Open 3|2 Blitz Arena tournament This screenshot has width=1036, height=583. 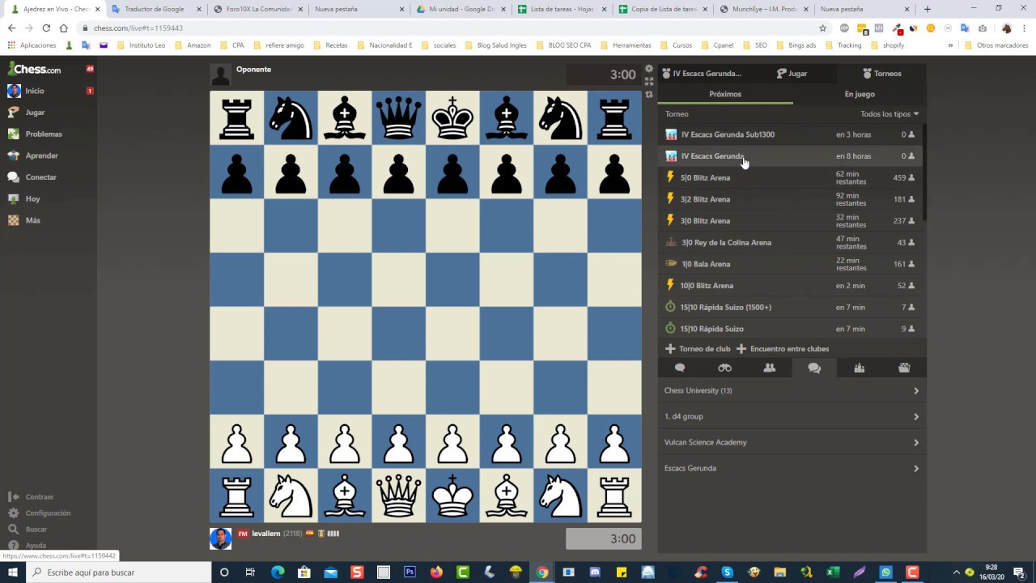click(x=790, y=199)
